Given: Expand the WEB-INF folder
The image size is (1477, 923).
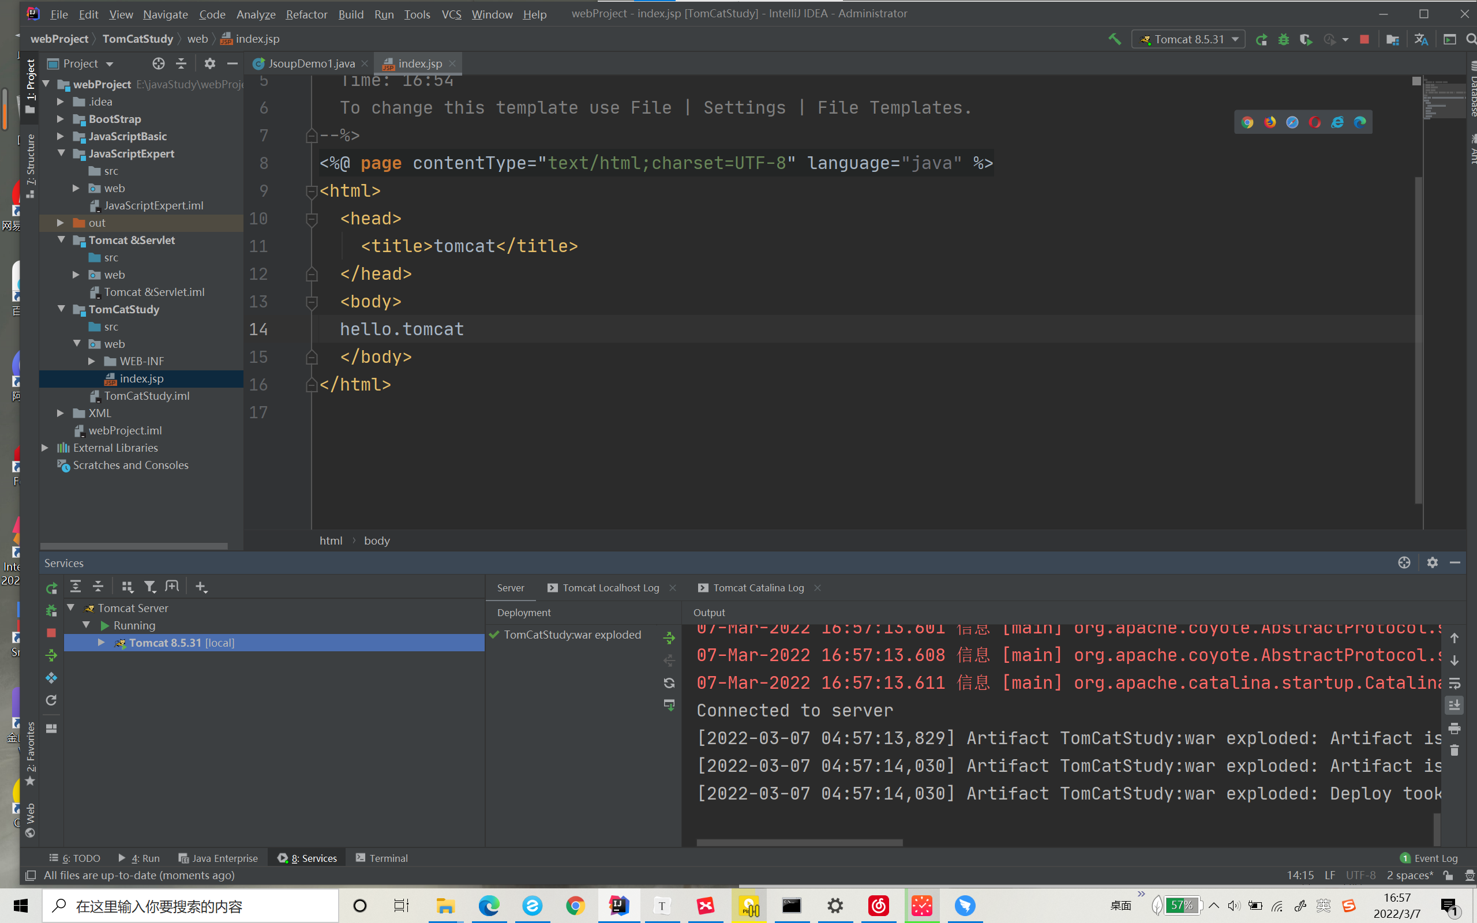Looking at the screenshot, I should click(x=92, y=361).
